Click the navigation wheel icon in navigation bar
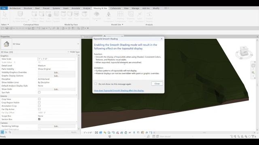 click(253, 66)
